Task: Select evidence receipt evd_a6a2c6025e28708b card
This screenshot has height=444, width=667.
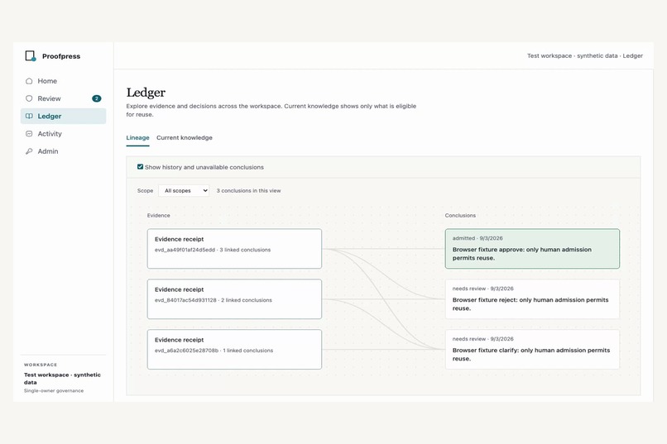Action: click(234, 349)
